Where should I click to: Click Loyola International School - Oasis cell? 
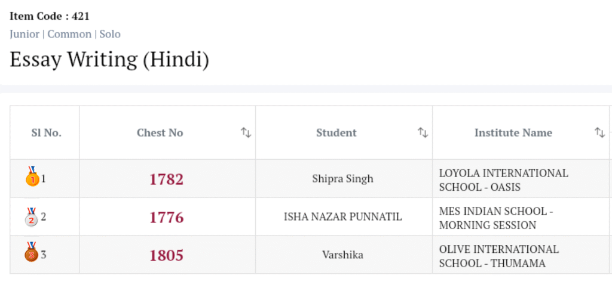tap(503, 180)
